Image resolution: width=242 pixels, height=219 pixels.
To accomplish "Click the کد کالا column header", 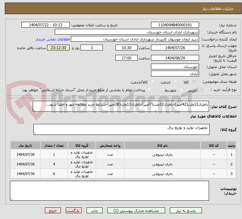I will (x=213, y=145).
